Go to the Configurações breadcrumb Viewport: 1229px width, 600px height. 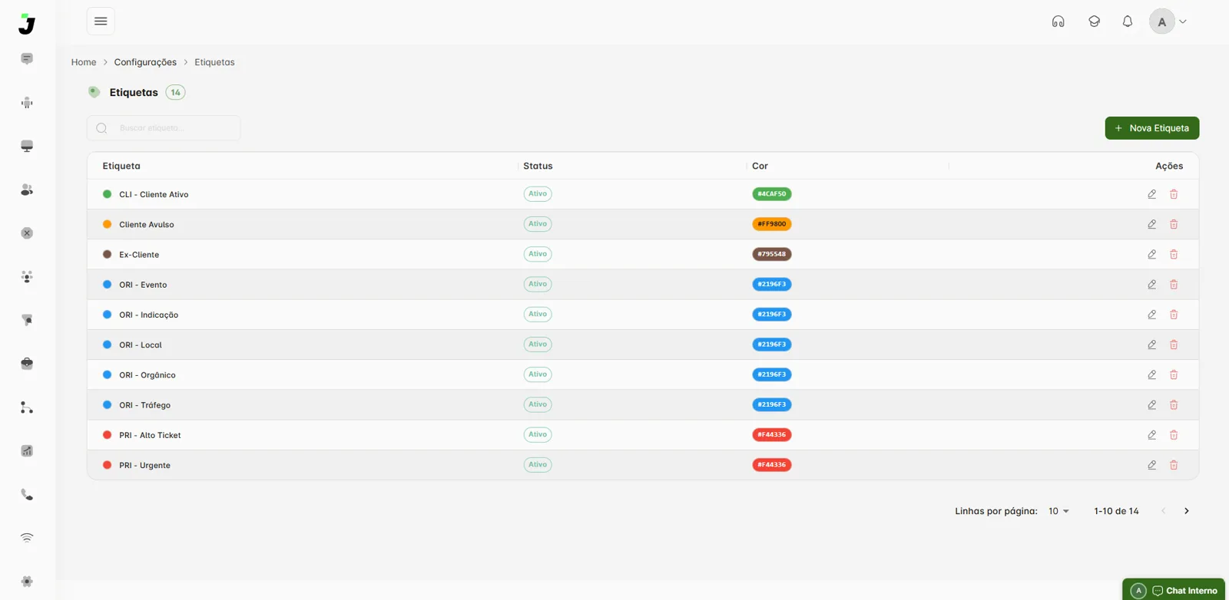tap(145, 62)
